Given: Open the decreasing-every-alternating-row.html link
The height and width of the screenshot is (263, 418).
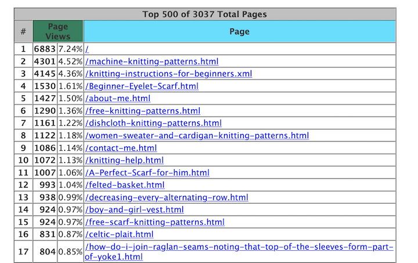Looking at the screenshot, I should click(166, 197).
